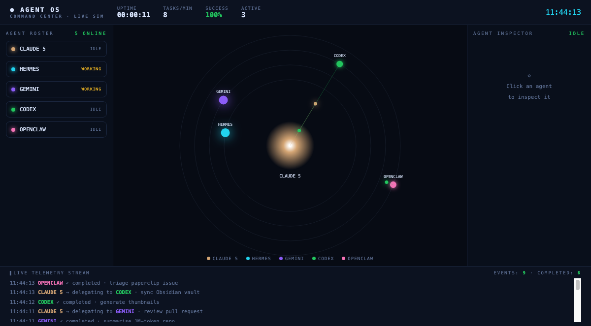Click the '5 ONLINE' roster status

click(x=91, y=33)
